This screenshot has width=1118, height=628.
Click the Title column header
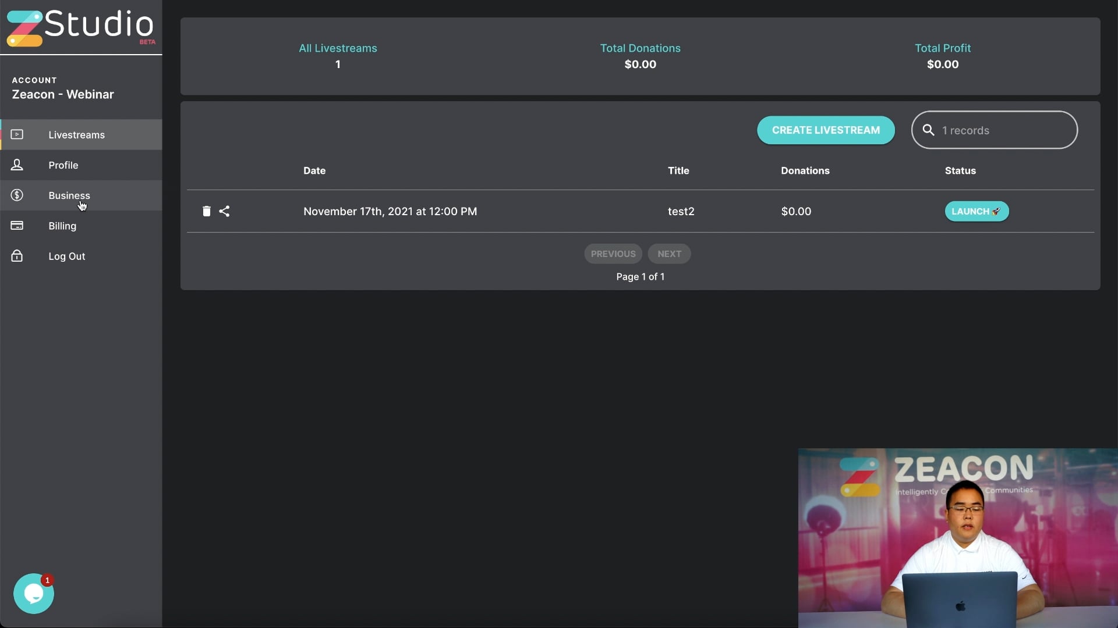pos(678,170)
